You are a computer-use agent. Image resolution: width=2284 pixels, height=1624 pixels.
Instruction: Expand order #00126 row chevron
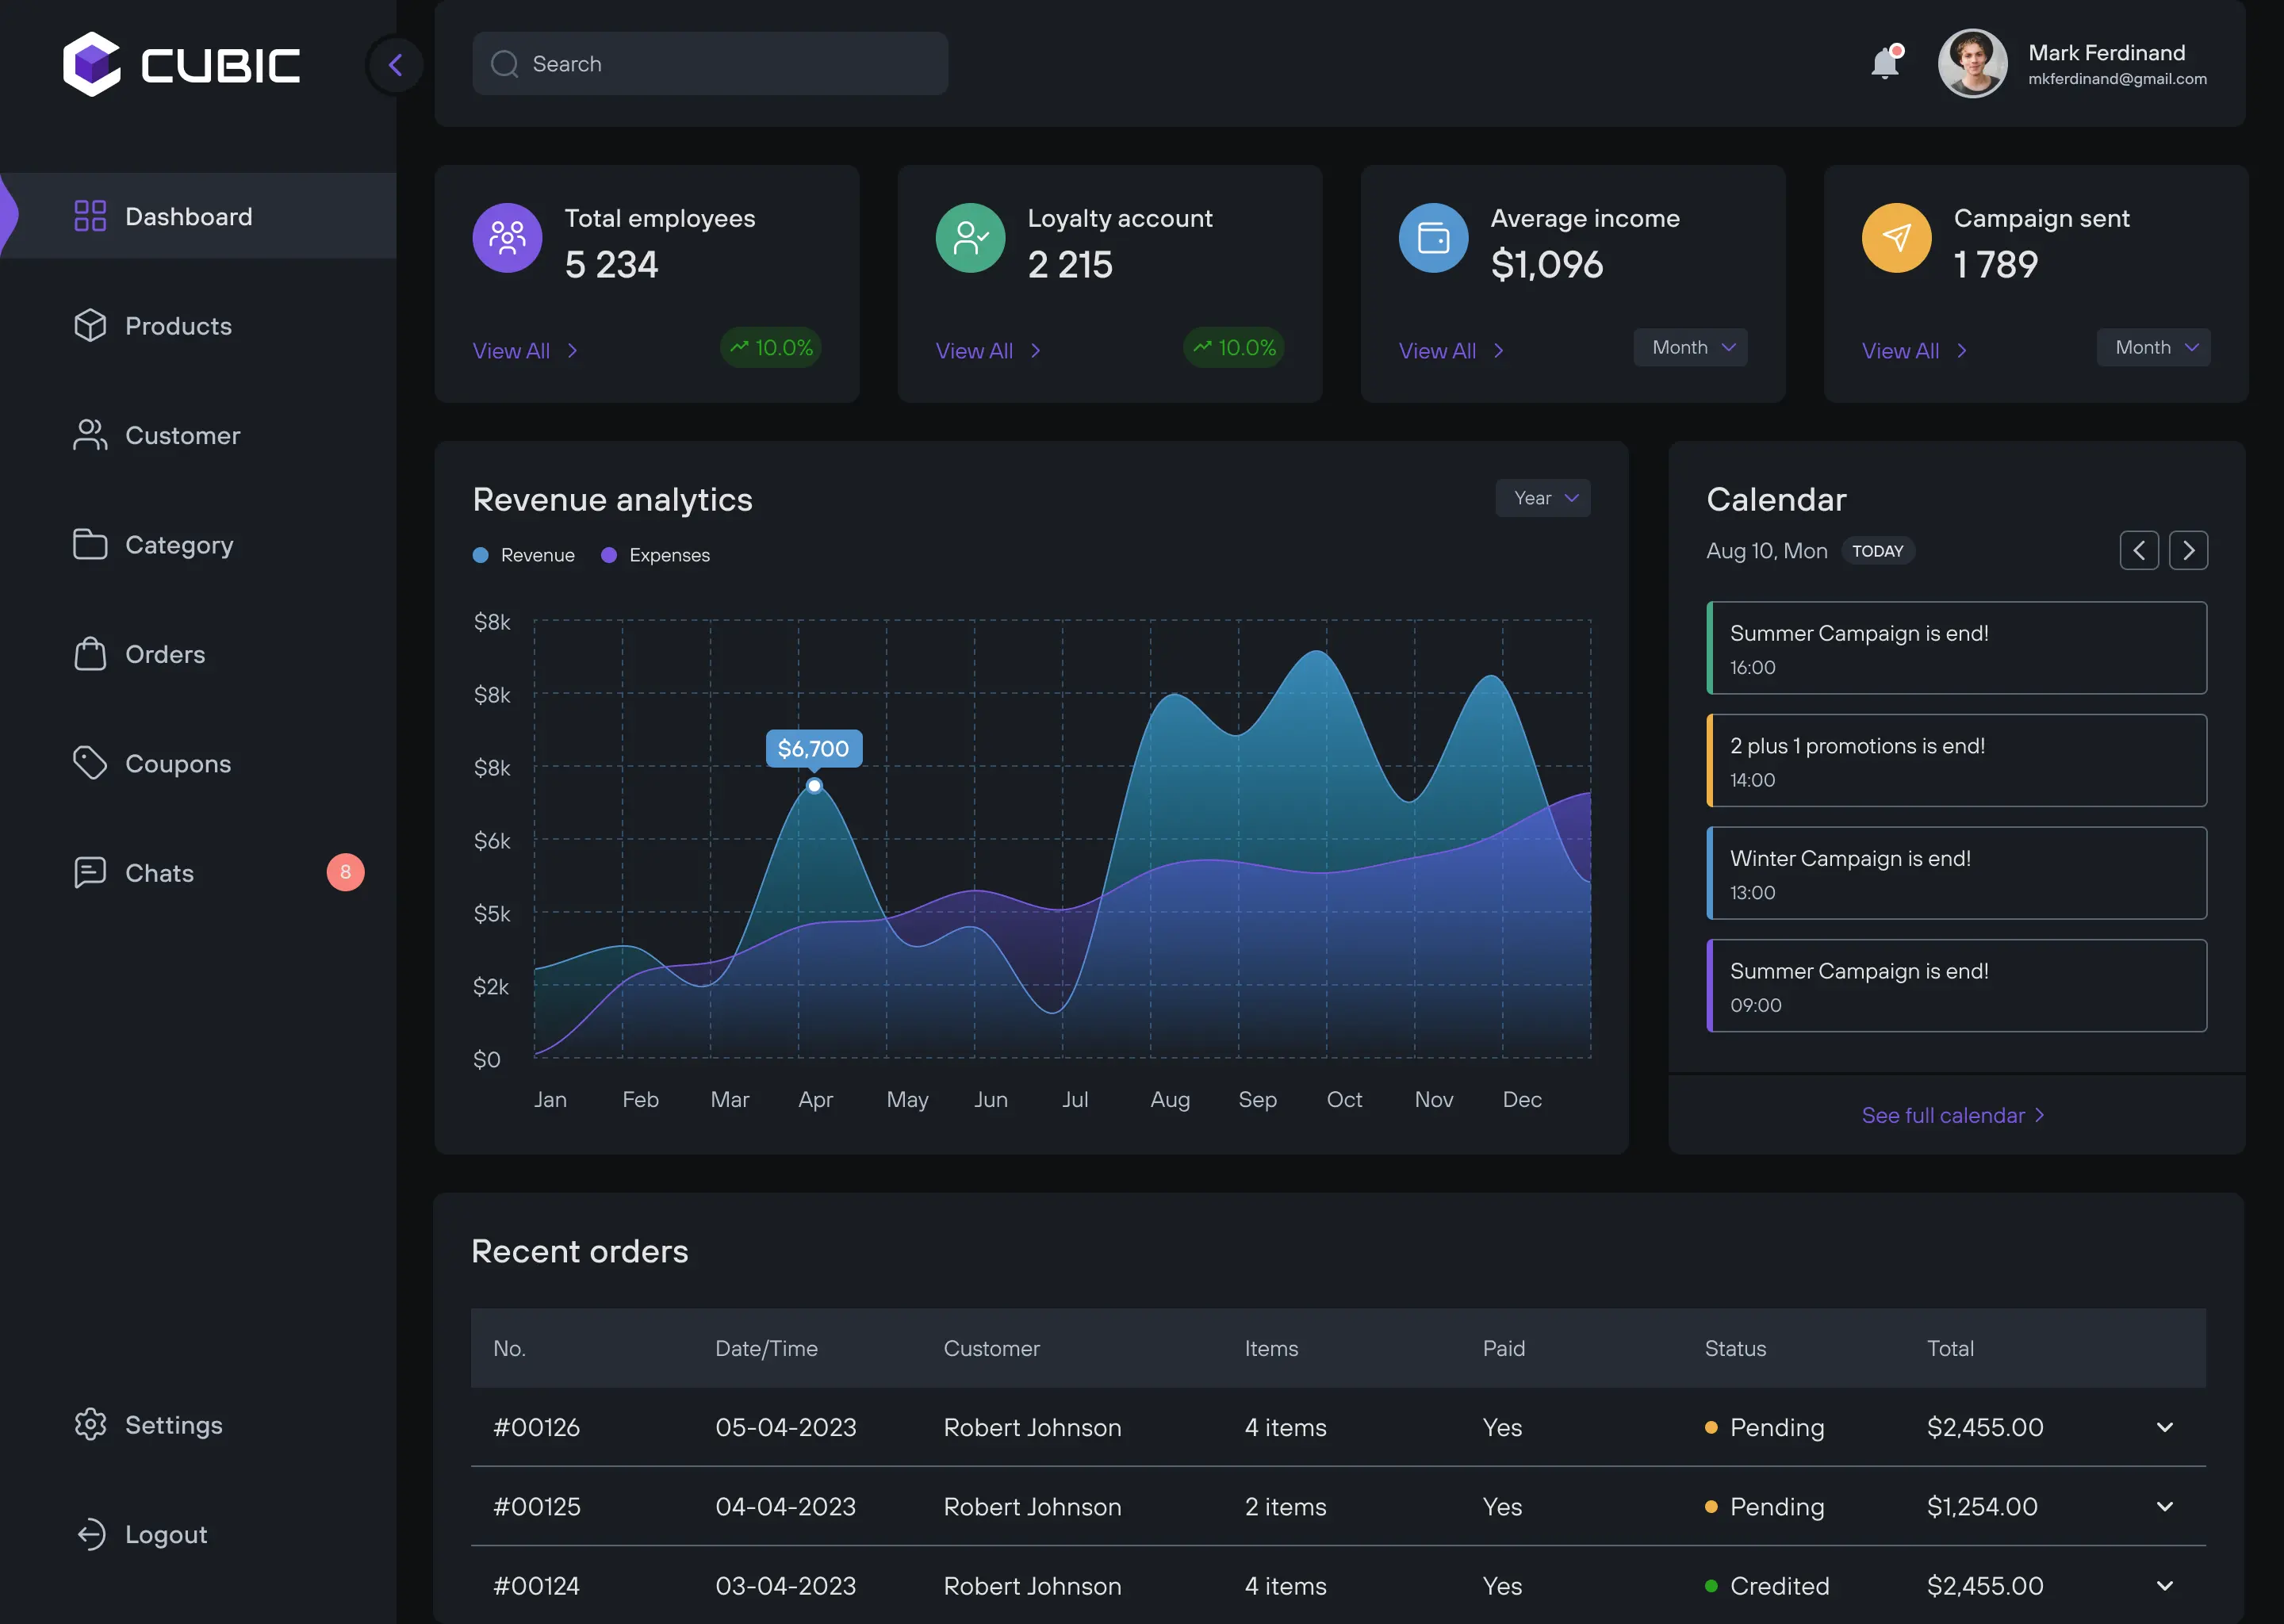pos(2164,1427)
